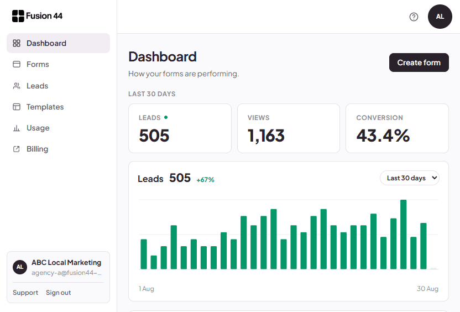Click the 1 Aug axis label
This screenshot has width=460, height=312.
[147, 289]
